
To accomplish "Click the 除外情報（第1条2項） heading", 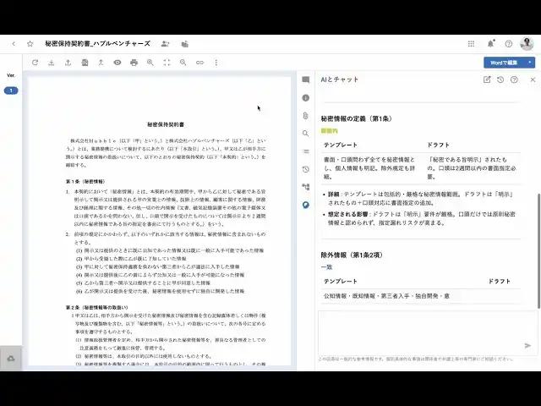I will 352,255.
